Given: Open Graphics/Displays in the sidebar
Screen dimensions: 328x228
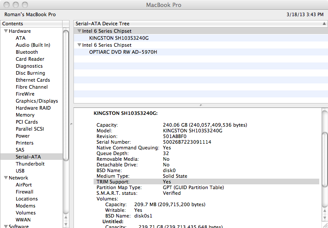Looking at the screenshot, I should point(37,101).
